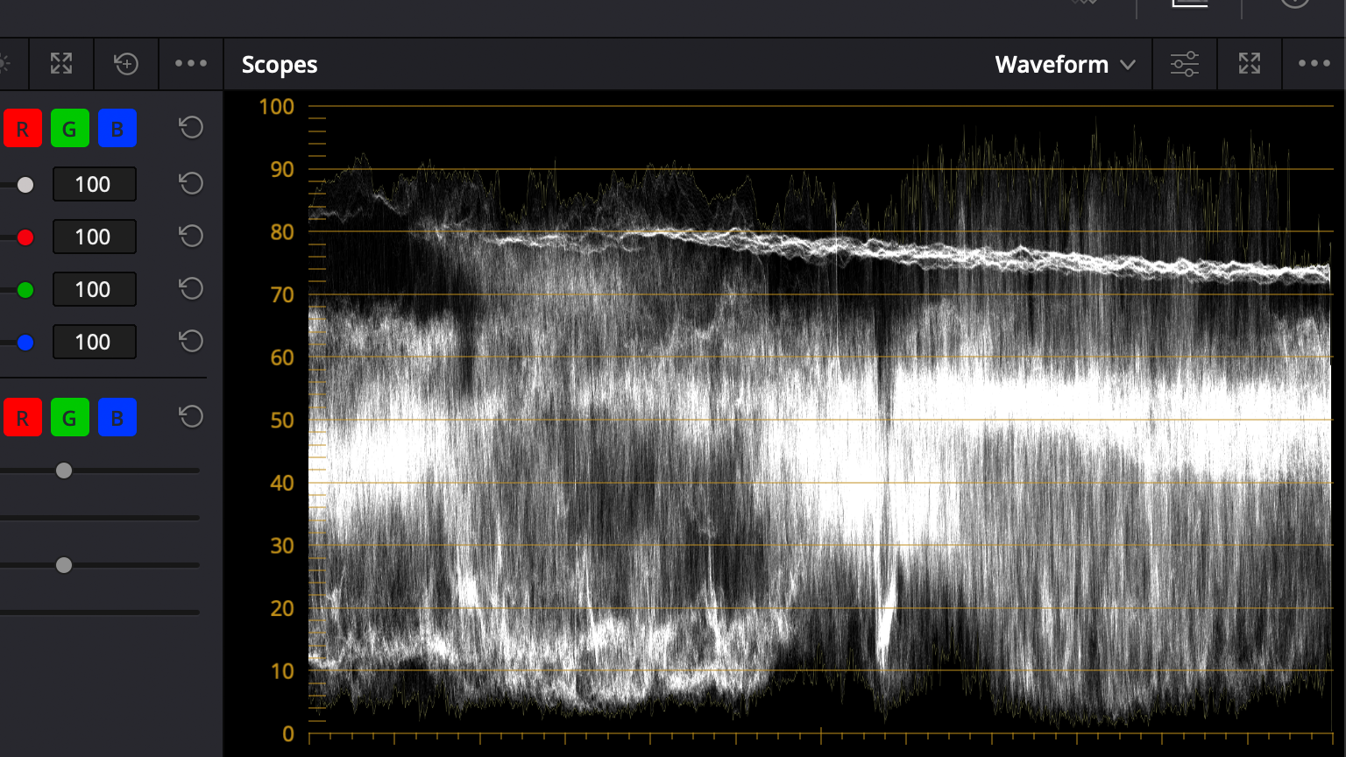Image resolution: width=1346 pixels, height=757 pixels.
Task: Open the Waveform scope type dropdown
Action: point(1065,65)
